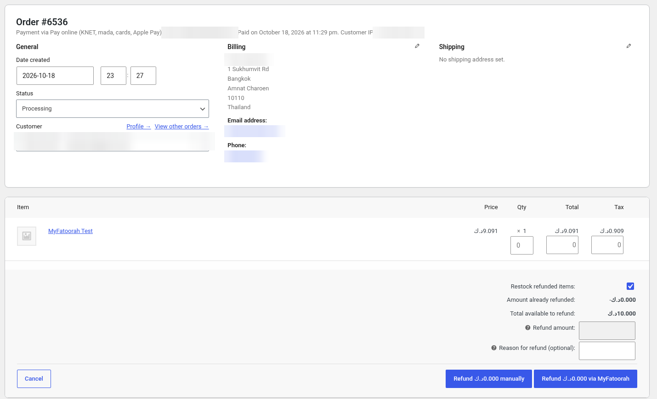Click the Price column header
657x399 pixels.
point(491,207)
